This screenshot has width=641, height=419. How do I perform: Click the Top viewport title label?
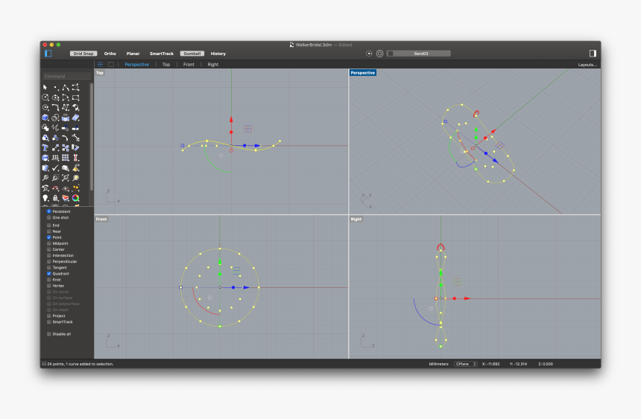tap(100, 73)
